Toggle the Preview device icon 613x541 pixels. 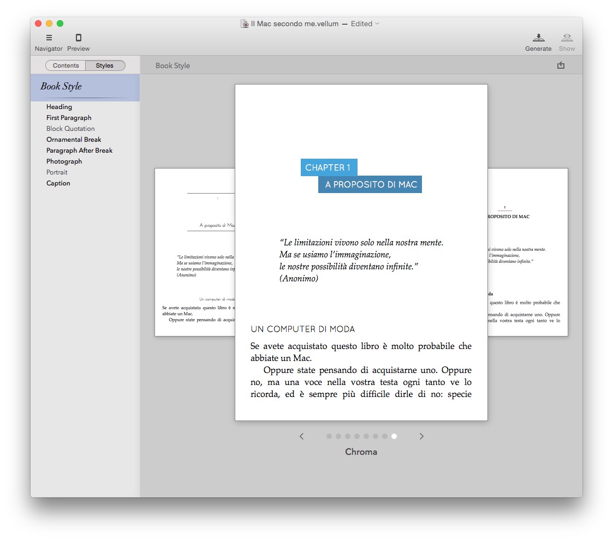click(x=79, y=38)
